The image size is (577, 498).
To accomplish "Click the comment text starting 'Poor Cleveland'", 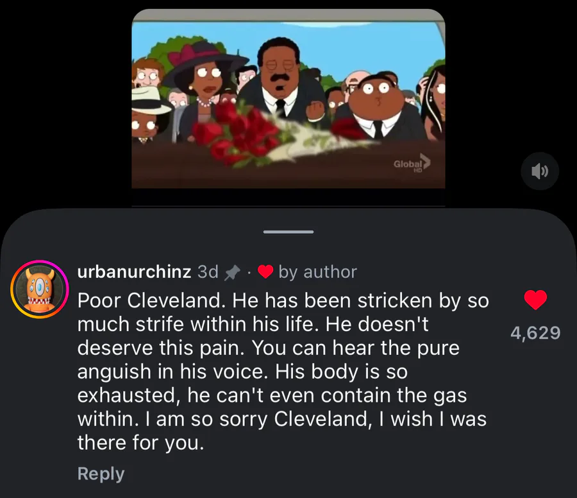I will point(283,372).
